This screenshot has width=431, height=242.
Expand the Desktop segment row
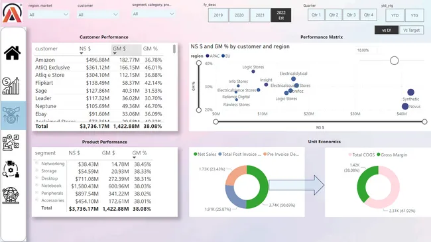point(37,178)
